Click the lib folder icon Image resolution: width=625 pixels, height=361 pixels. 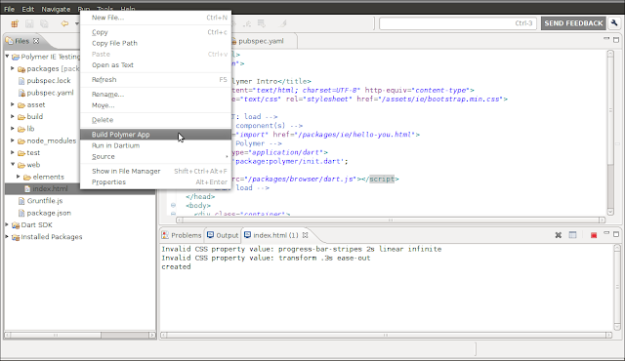point(21,129)
